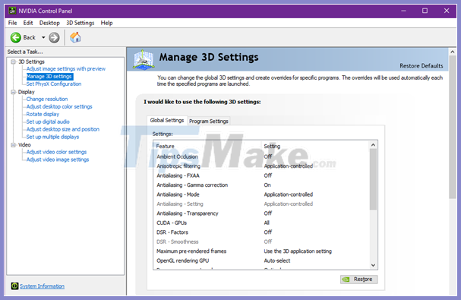This screenshot has height=300, width=461.
Task: Select the Anisotropic filtering row
Action: [x=261, y=166]
